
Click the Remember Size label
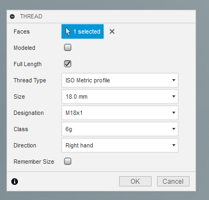[x=34, y=162]
